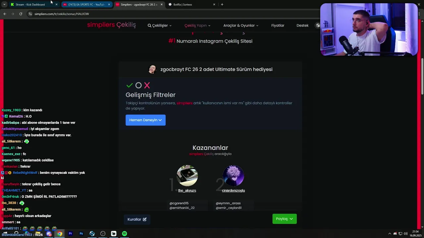424x238 pixels.
Task: Click the zgocbrayt profile avatar
Action: tap(152, 69)
